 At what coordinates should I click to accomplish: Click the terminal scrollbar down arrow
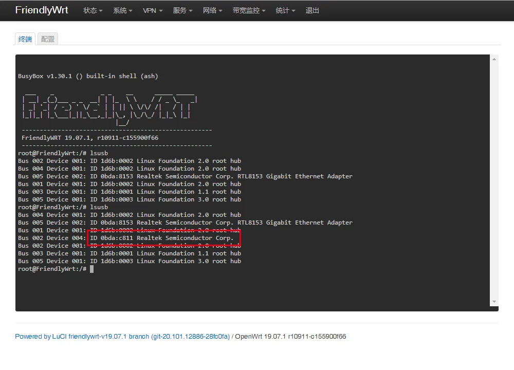(494, 302)
